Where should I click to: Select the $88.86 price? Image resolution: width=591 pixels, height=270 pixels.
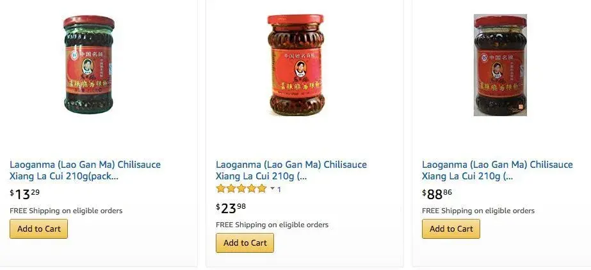pyautogui.click(x=437, y=194)
